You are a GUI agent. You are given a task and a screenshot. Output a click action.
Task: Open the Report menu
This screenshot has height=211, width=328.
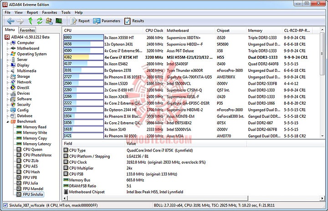pyautogui.click(x=32, y=12)
